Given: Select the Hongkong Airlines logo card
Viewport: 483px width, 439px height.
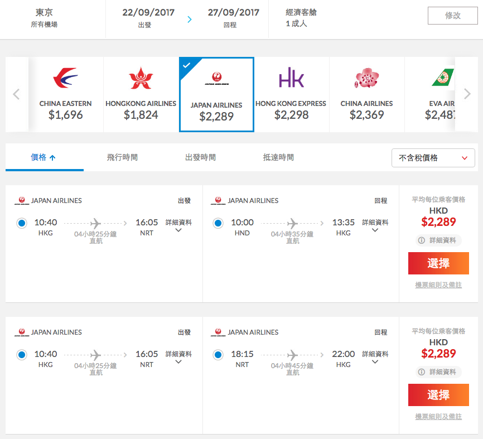Looking at the screenshot, I should pos(141,95).
